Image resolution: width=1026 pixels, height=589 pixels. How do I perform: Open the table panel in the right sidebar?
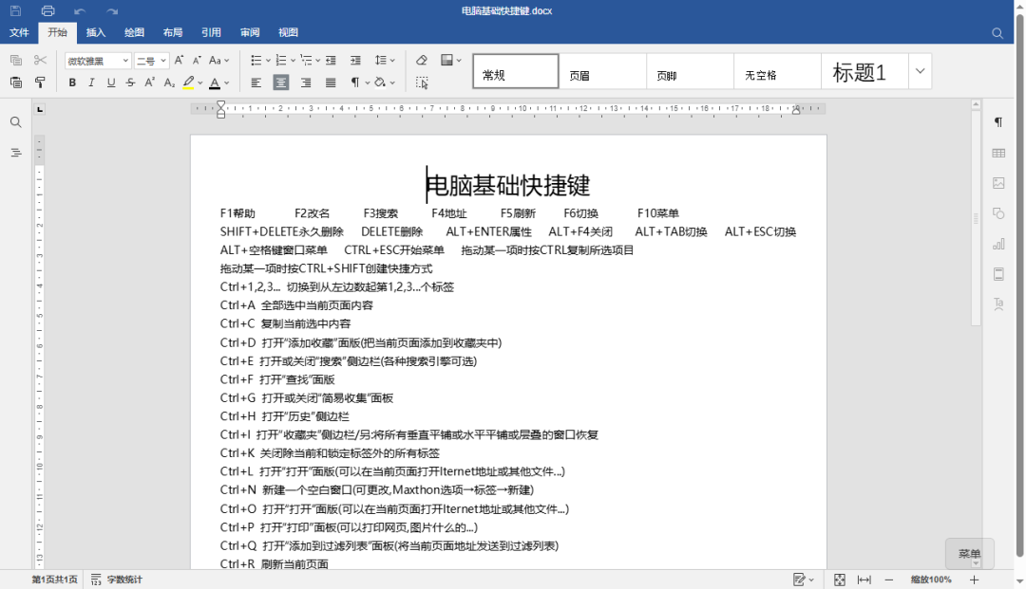(999, 153)
